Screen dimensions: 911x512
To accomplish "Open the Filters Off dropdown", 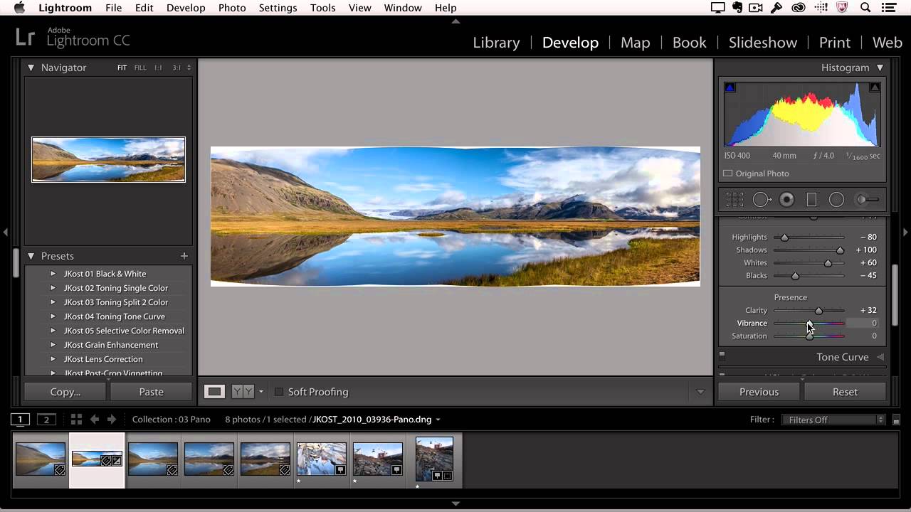I will click(833, 420).
